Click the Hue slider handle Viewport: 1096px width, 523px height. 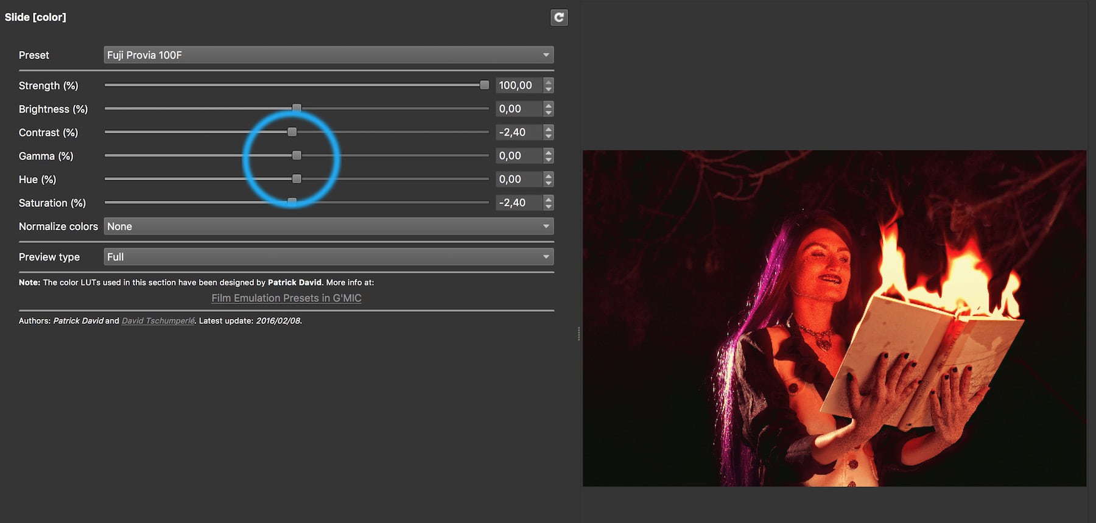pyautogui.click(x=297, y=179)
